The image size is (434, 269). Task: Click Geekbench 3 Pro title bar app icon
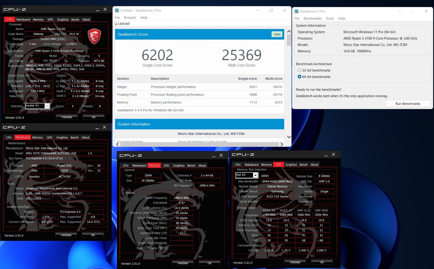(x=296, y=11)
